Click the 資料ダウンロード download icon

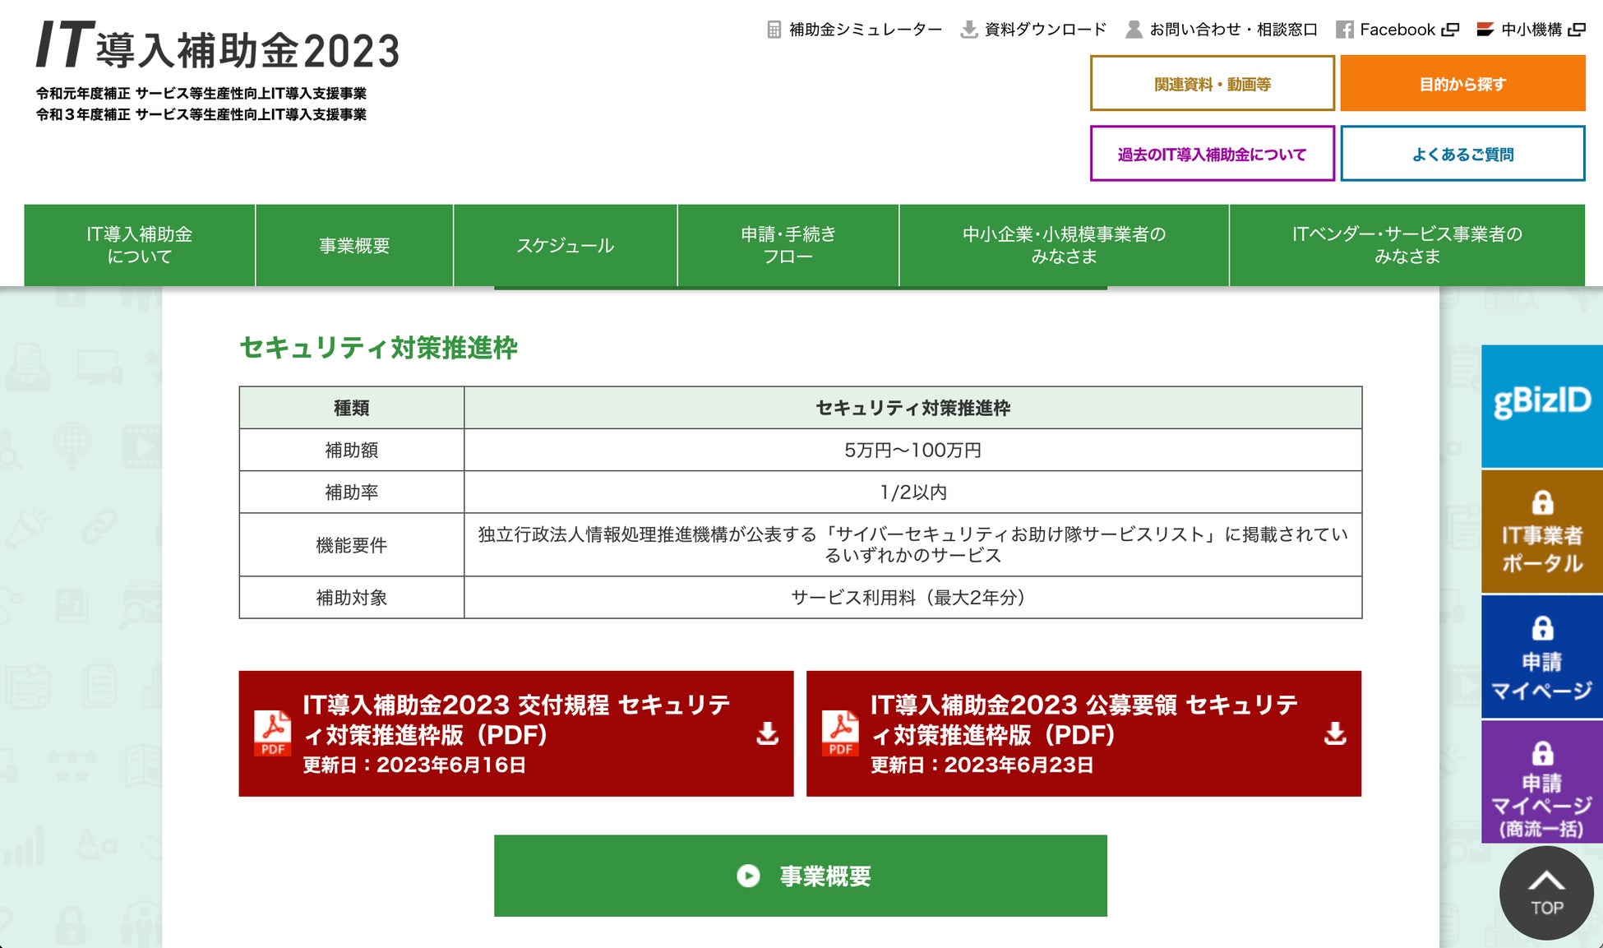969,30
